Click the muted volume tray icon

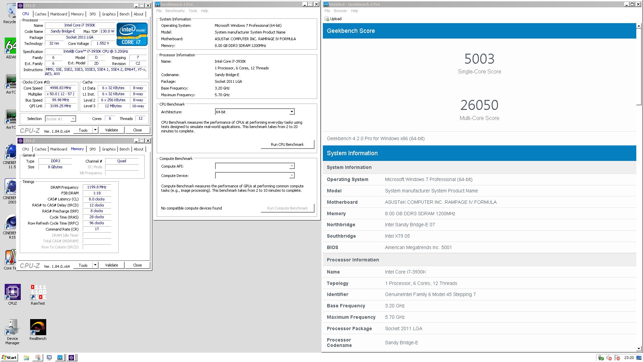click(x=609, y=358)
